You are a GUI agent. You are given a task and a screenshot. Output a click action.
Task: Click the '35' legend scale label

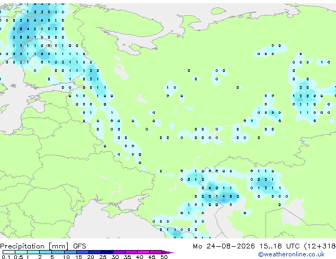pyautogui.click(x=127, y=257)
